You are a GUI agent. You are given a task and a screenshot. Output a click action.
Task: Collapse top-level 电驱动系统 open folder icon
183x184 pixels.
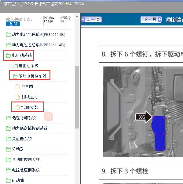coord(9,56)
